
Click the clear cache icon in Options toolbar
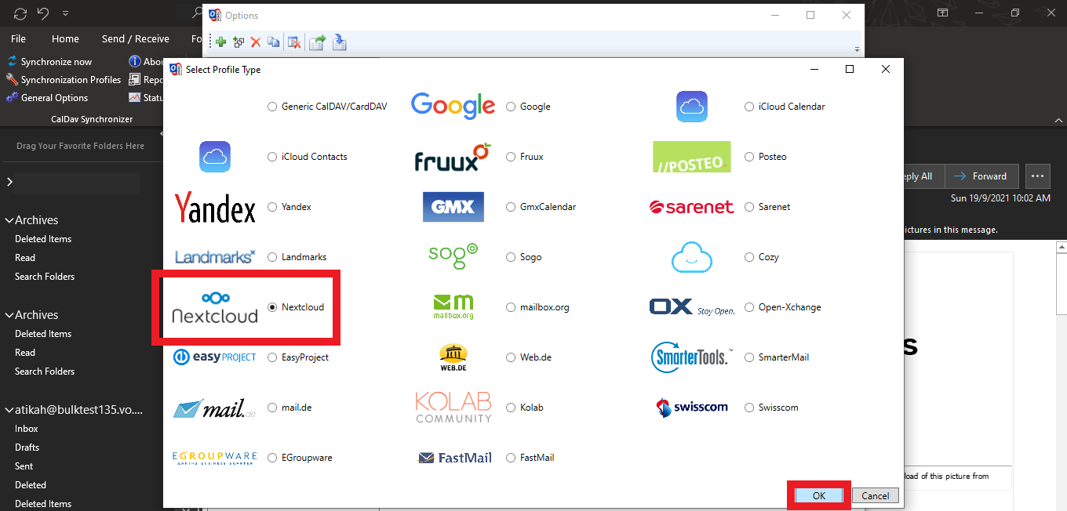pos(294,42)
